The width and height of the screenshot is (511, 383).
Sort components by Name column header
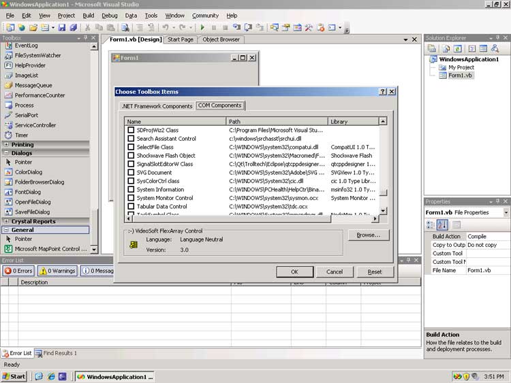tap(175, 121)
